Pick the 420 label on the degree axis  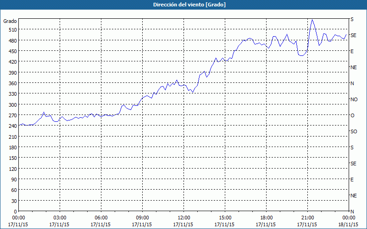click(13, 62)
